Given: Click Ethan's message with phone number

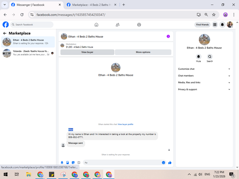Looking at the screenshot, I should (x=112, y=136).
